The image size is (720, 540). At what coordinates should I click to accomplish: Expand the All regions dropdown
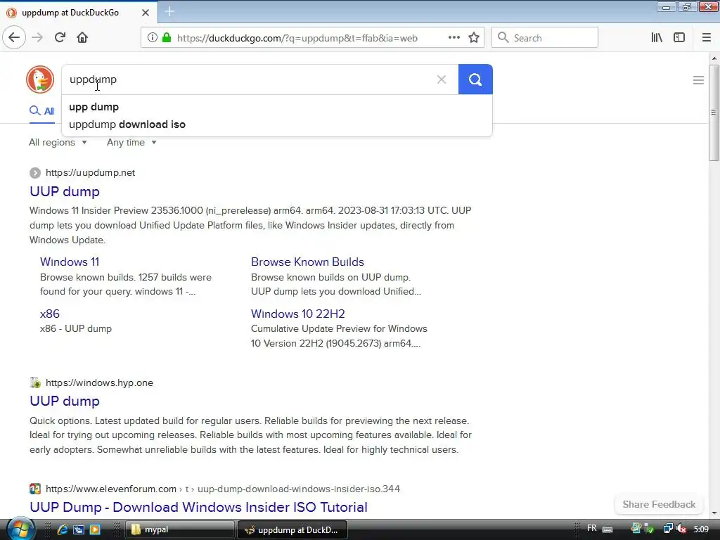coord(58,142)
